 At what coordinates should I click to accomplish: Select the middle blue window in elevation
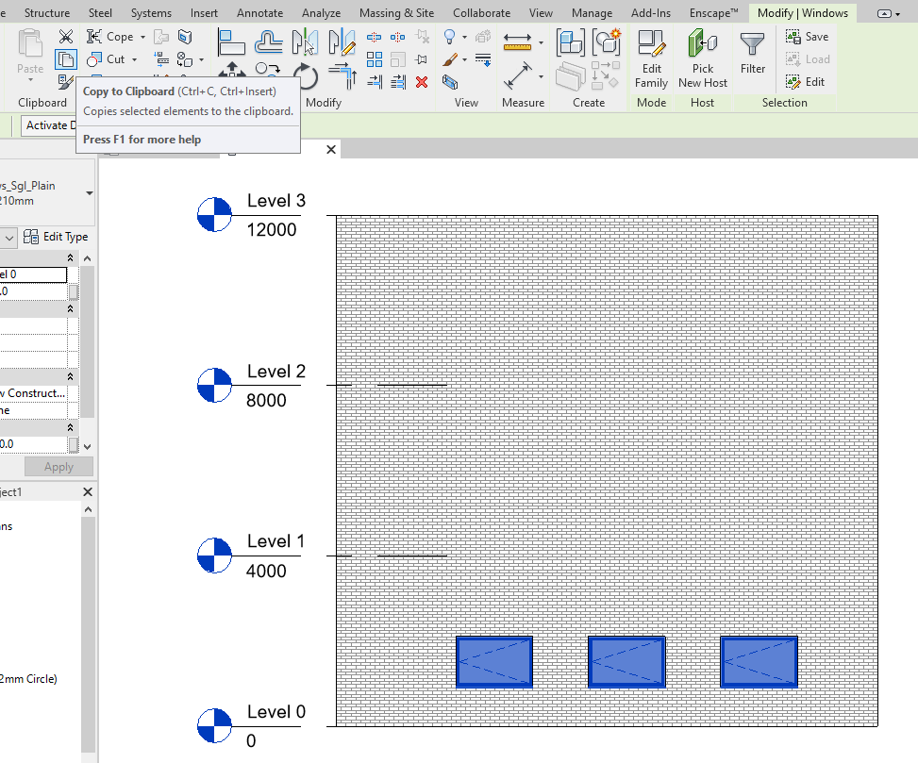point(626,662)
